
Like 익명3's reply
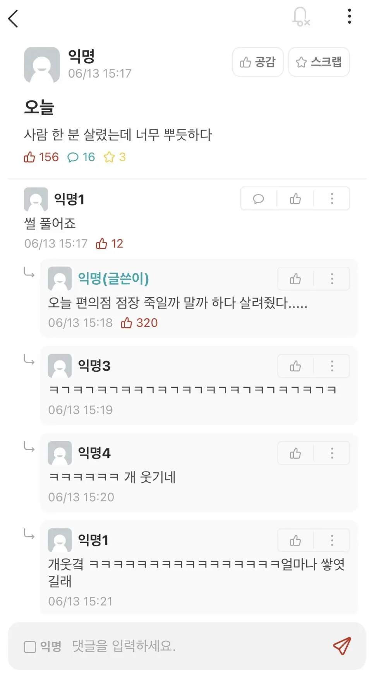coord(295,366)
